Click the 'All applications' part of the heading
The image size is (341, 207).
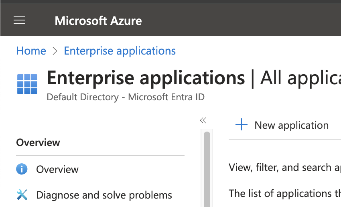[300, 78]
